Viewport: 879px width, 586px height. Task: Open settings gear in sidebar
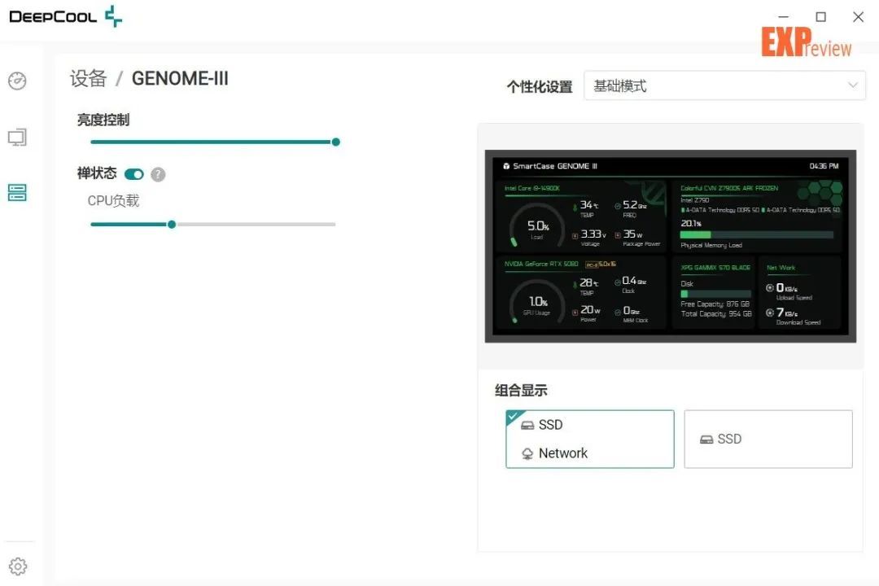click(17, 566)
